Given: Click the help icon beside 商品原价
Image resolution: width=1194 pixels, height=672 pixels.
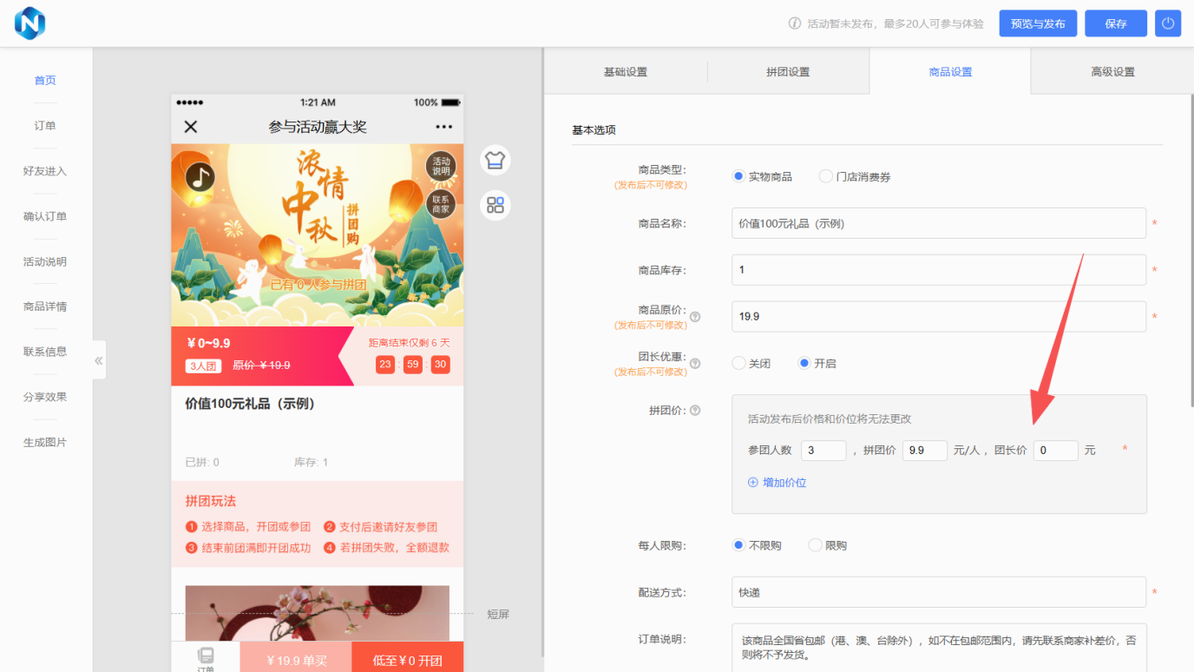Looking at the screenshot, I should [x=695, y=317].
